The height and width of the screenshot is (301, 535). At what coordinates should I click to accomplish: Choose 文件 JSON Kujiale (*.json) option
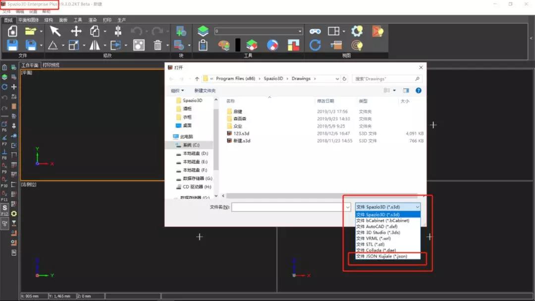tap(387, 256)
